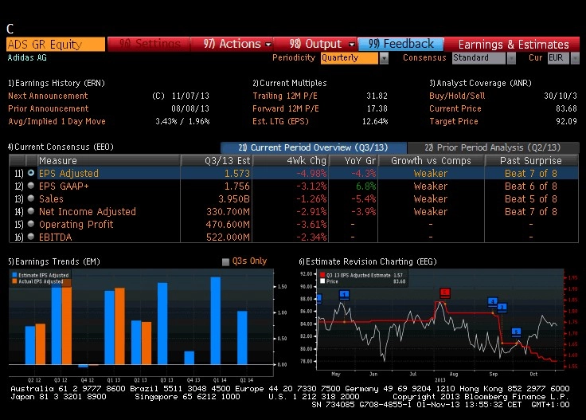Click blue marker 3 on the revision chart

(502, 308)
